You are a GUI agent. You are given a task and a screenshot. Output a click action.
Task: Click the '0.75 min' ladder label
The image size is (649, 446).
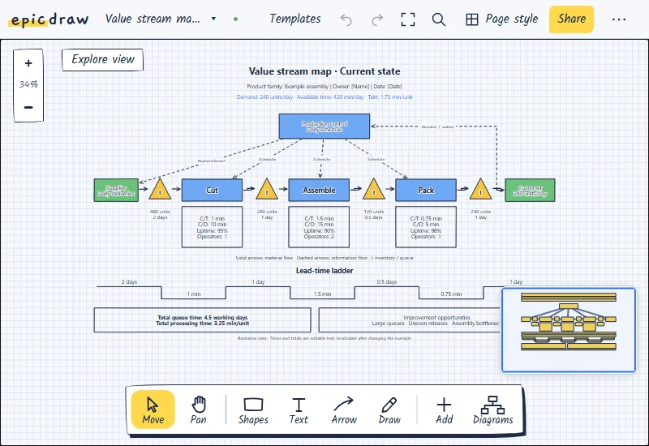pos(451,294)
